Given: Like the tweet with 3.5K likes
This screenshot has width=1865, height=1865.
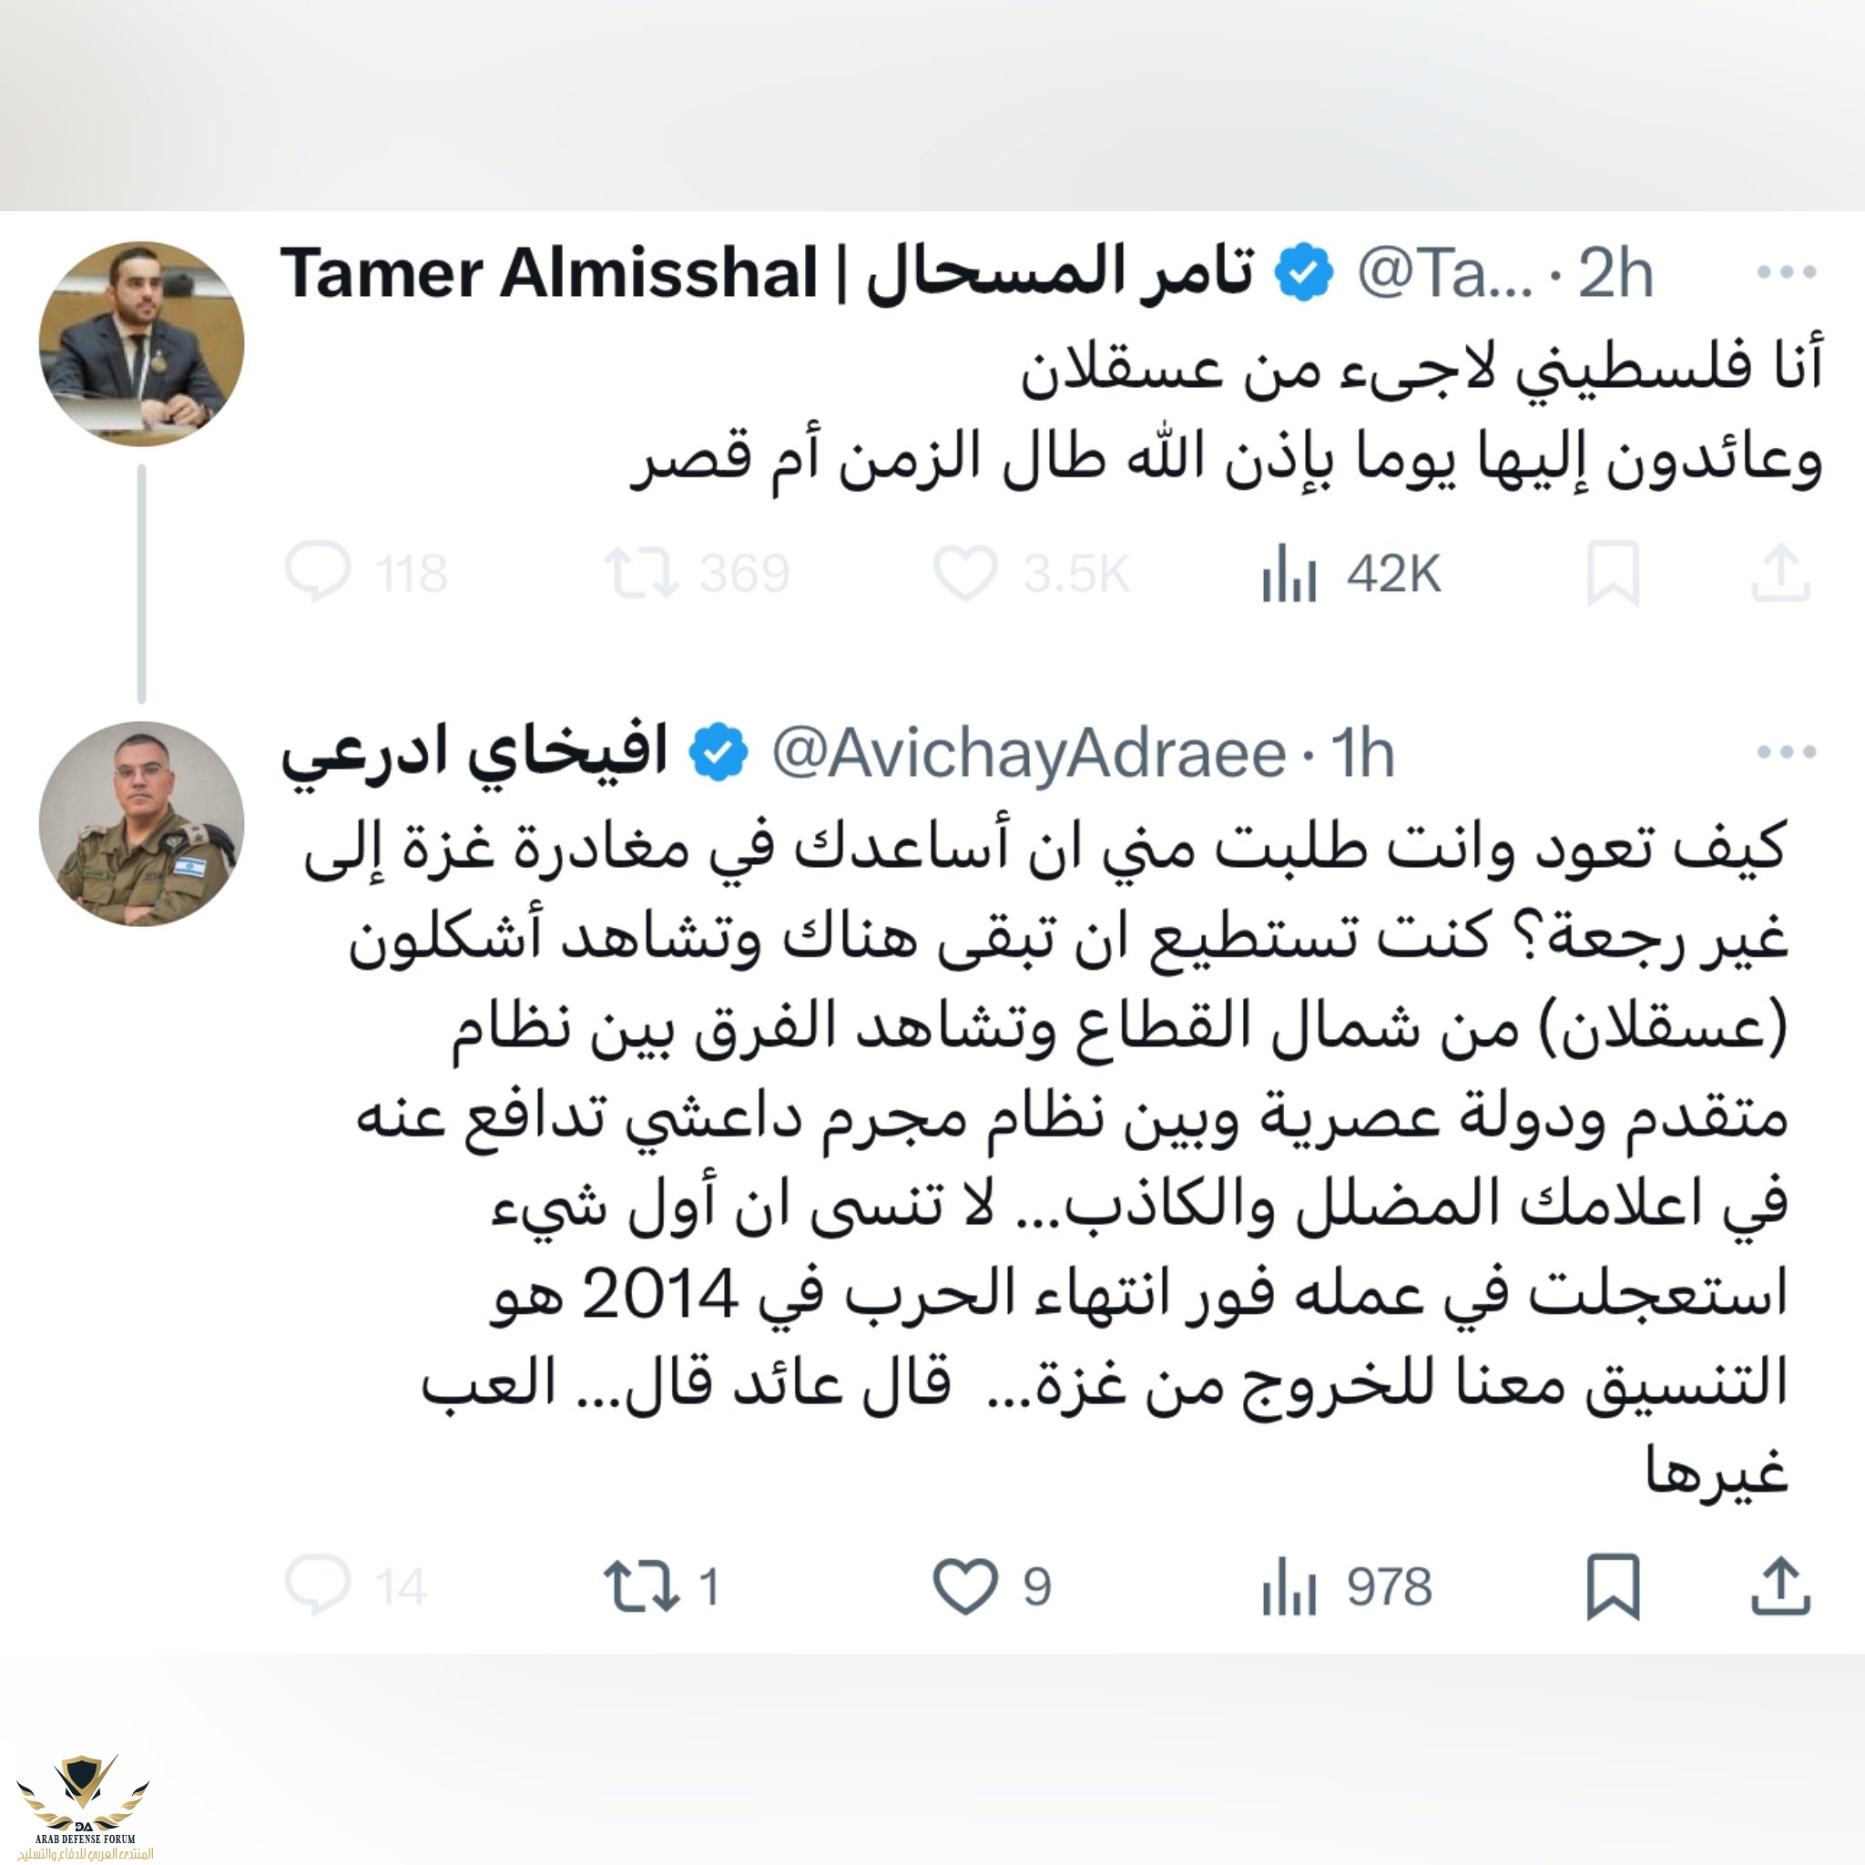Looking at the screenshot, I should 964,572.
